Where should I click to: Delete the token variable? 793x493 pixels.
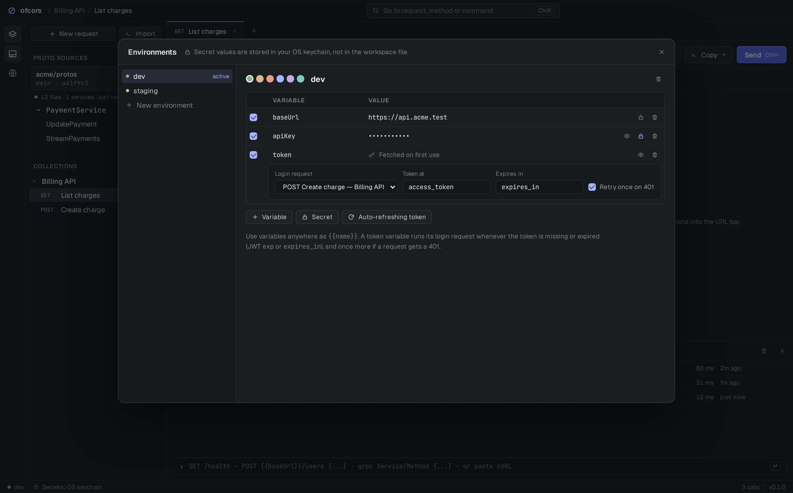(654, 155)
